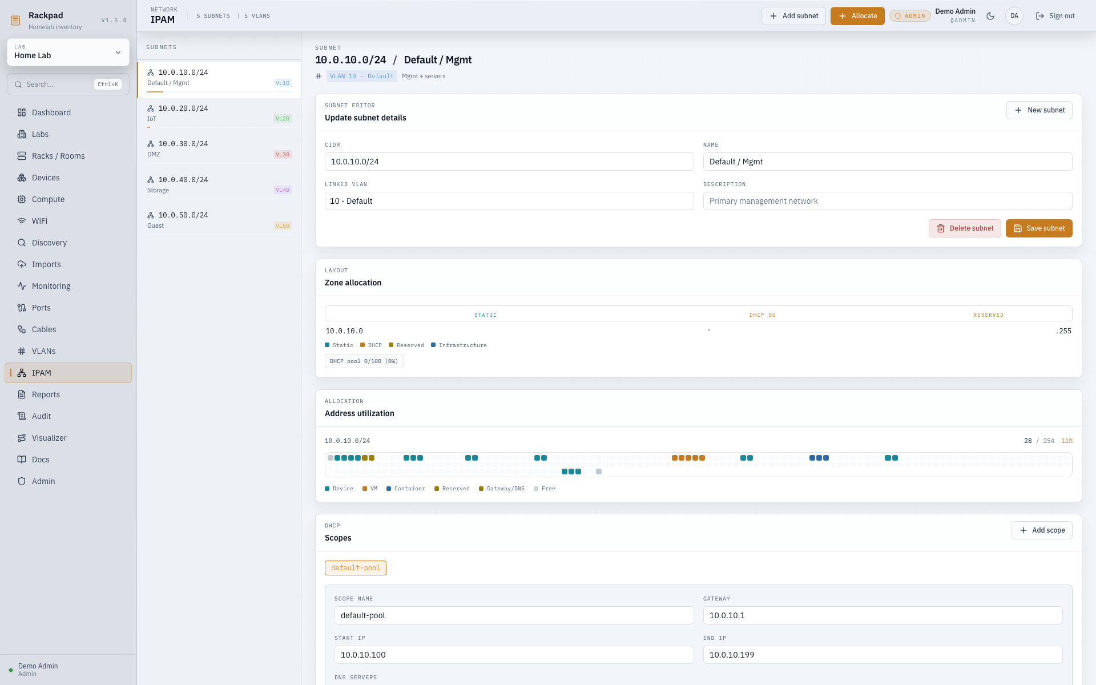Expand the Home Lab selector
The height and width of the screenshot is (685, 1096).
click(x=68, y=52)
